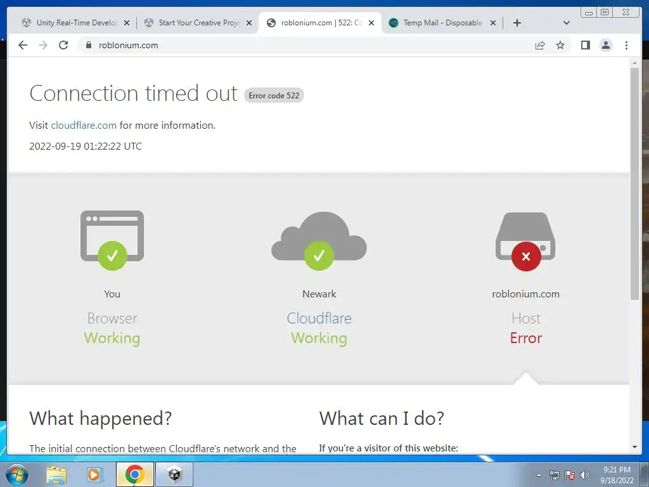Go back using the browser back arrow

(x=23, y=45)
